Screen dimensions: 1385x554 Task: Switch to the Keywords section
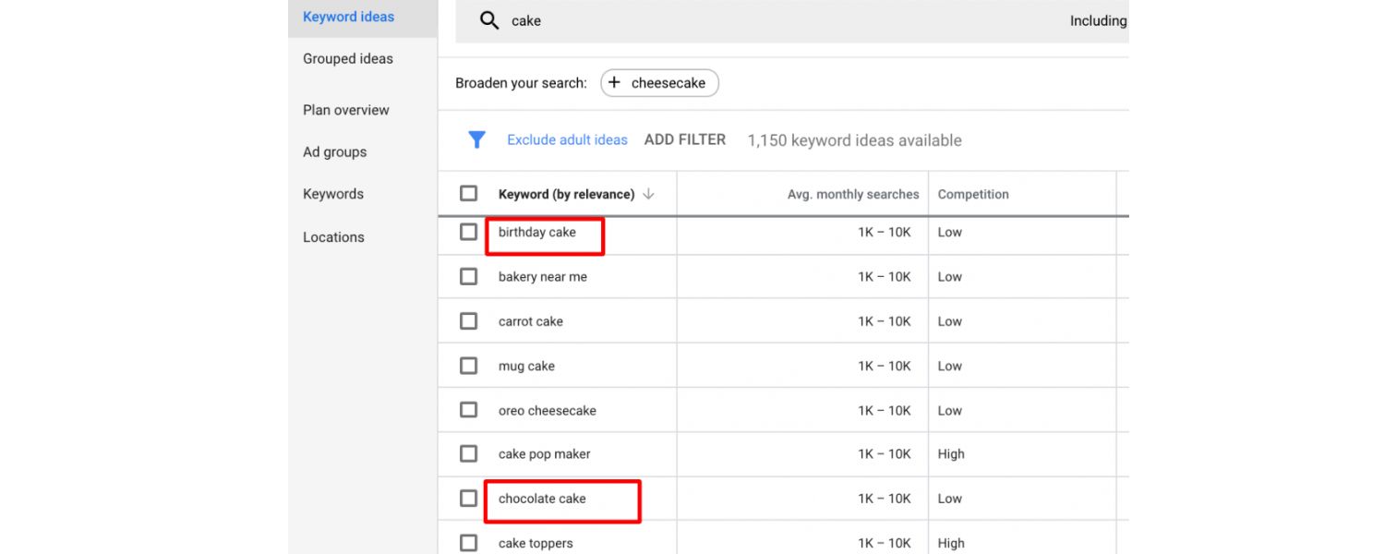(x=333, y=193)
